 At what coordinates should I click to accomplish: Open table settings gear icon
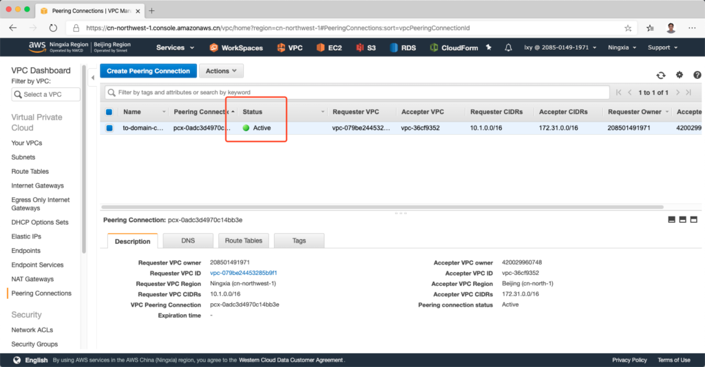coord(680,75)
